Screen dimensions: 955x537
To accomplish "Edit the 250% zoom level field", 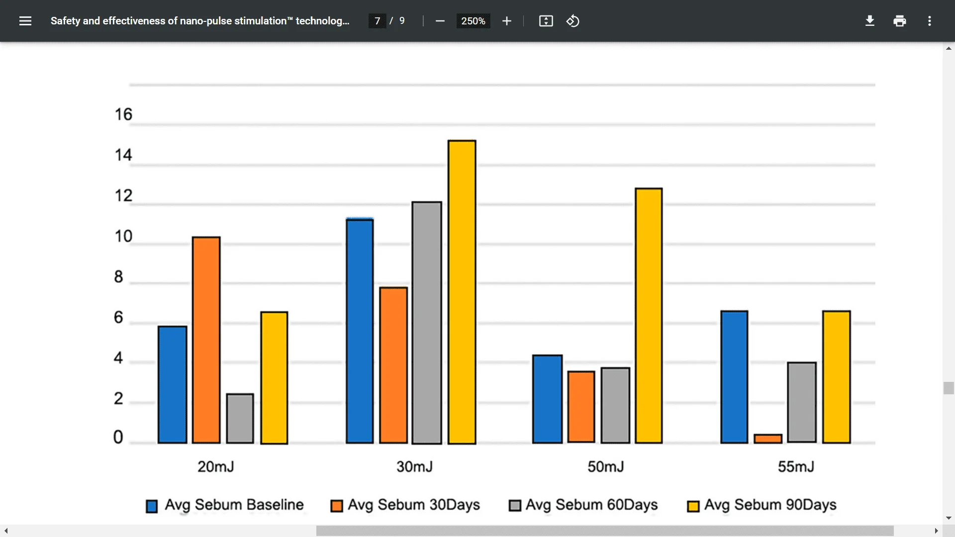I will click(x=473, y=21).
